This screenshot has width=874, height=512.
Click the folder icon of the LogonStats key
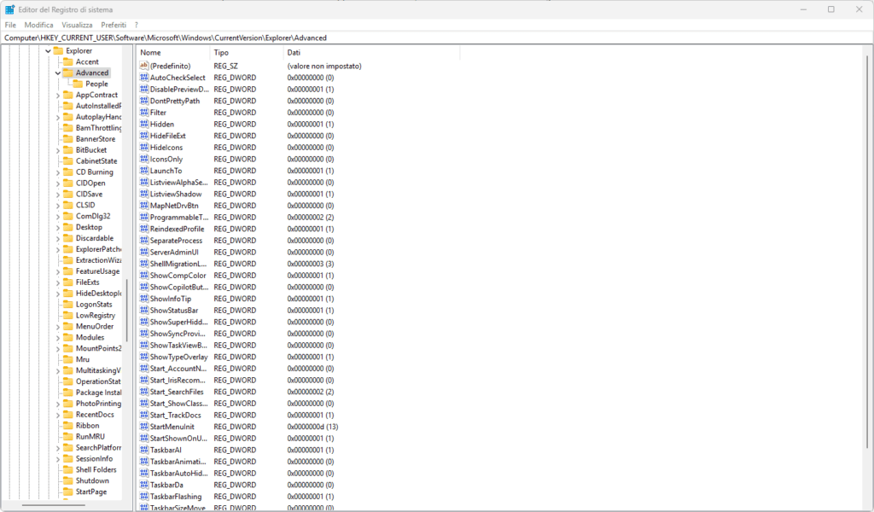tap(68, 304)
